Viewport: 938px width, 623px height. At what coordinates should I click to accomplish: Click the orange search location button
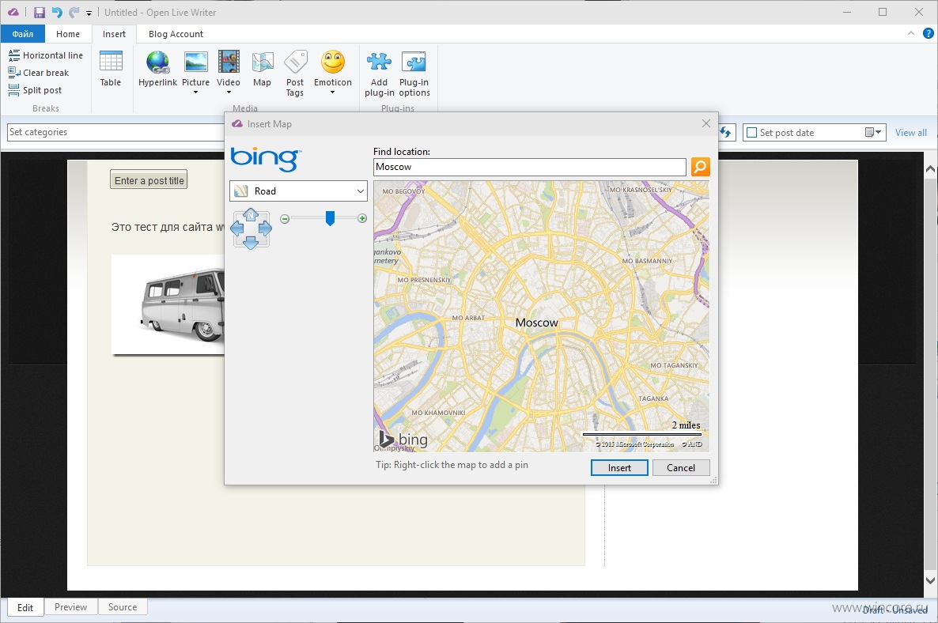(x=701, y=167)
